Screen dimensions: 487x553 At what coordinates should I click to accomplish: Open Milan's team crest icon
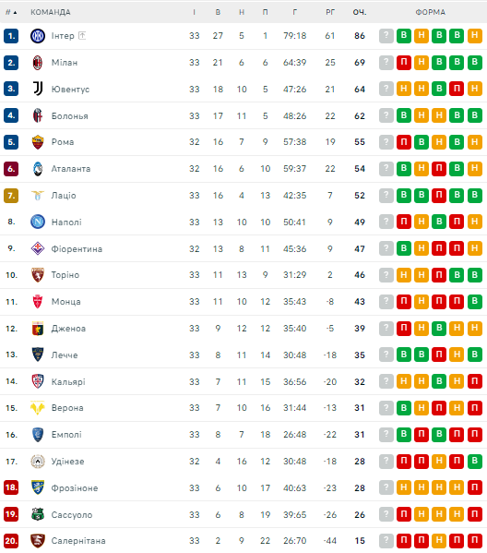coord(38,63)
